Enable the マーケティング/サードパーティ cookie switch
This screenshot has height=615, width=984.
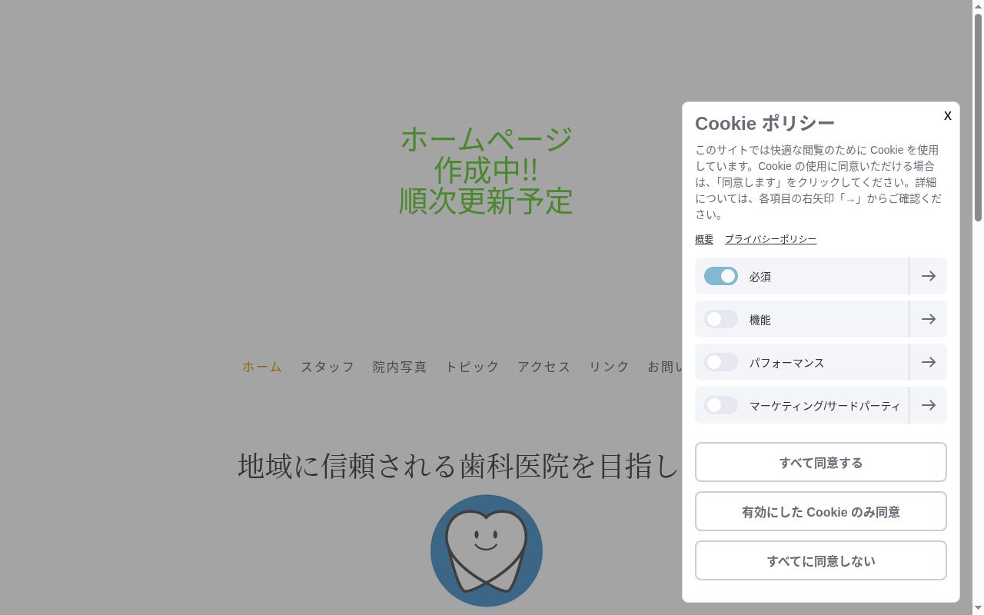click(721, 405)
